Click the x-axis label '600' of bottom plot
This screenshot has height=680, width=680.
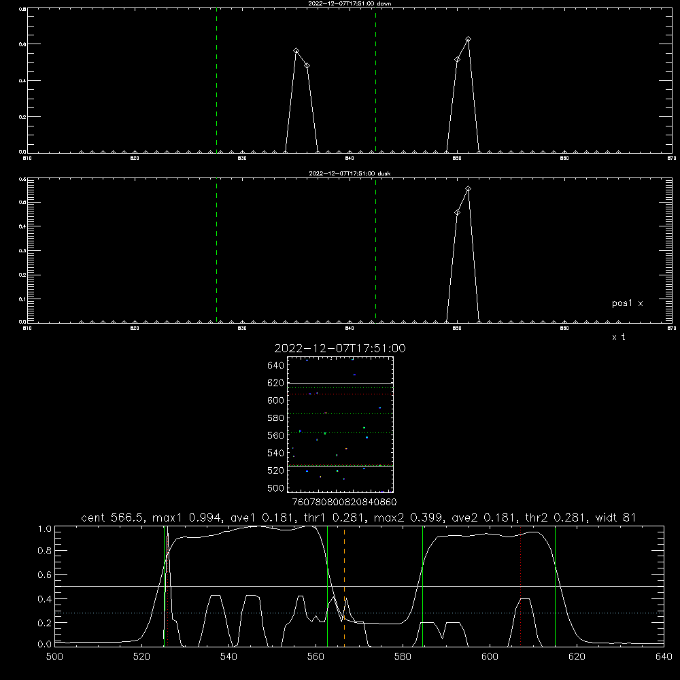coord(490,656)
